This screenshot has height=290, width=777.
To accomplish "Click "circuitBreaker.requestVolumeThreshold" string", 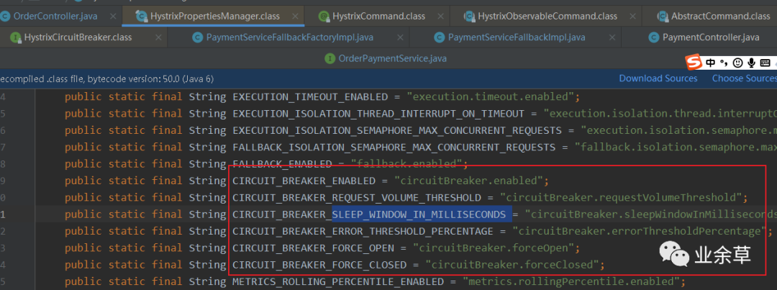I will pos(620,198).
